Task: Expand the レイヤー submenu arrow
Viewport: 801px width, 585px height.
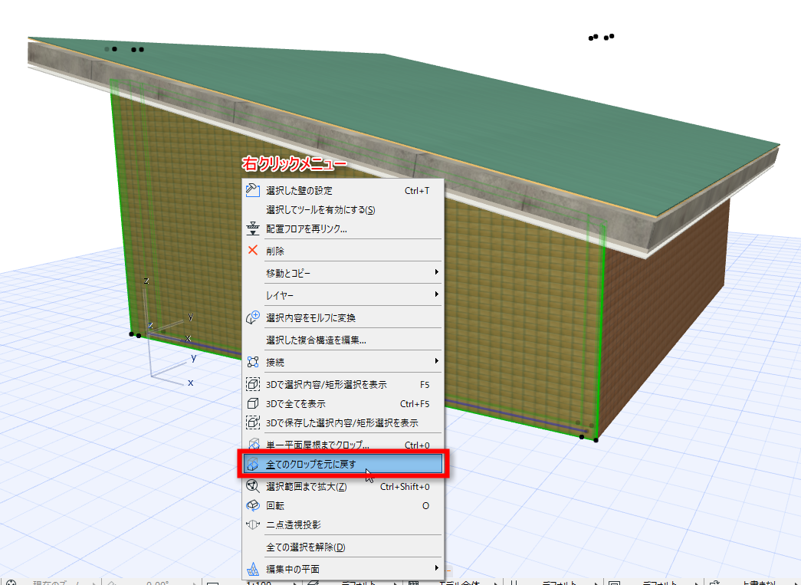Action: click(436, 294)
